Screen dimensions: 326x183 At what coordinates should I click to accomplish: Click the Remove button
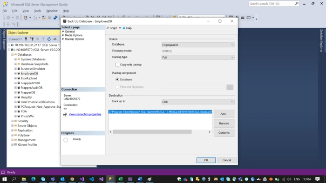pos(224,123)
